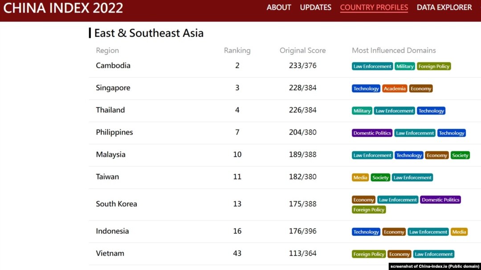This screenshot has width=481, height=270.
Task: Click the Ranking column header
Action: pos(237,51)
